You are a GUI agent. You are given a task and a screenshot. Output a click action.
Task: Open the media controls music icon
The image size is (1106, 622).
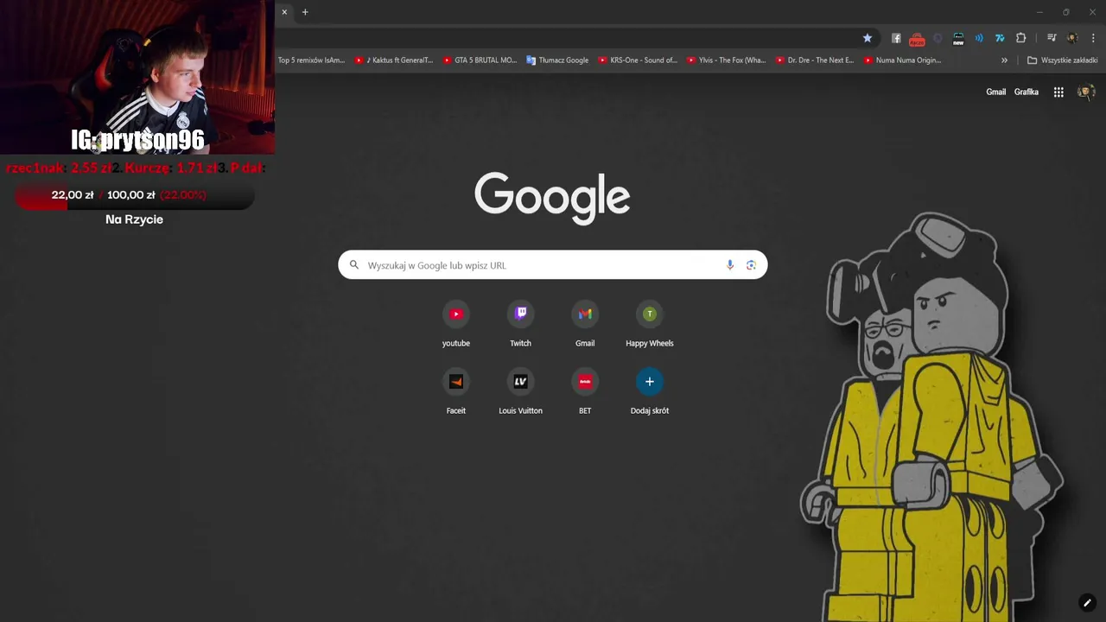(1052, 38)
